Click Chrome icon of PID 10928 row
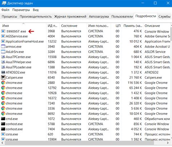Image resolution: width=172 pixels, height=147 pixels. point(3,93)
